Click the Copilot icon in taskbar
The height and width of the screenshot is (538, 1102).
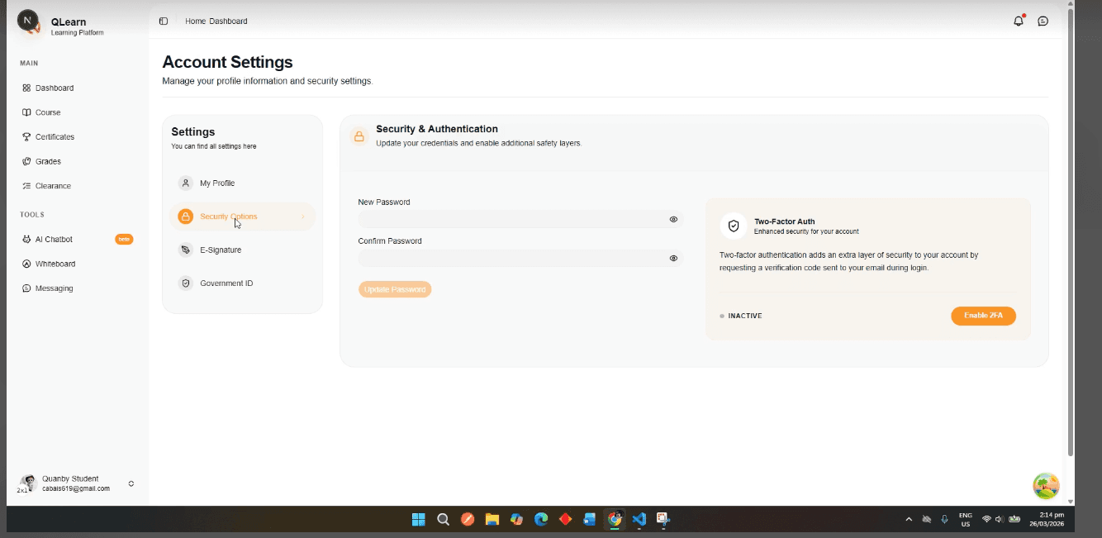pyautogui.click(x=516, y=519)
